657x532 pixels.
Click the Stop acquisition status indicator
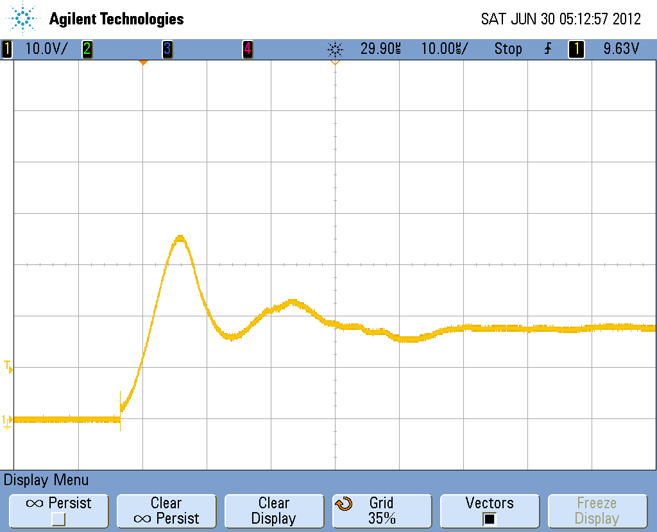[508, 49]
